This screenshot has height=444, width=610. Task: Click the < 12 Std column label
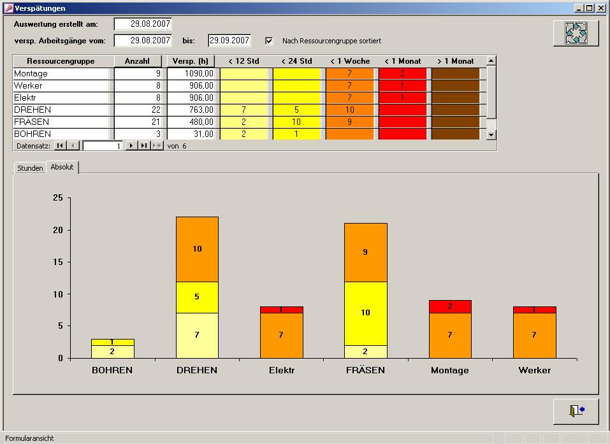click(243, 61)
